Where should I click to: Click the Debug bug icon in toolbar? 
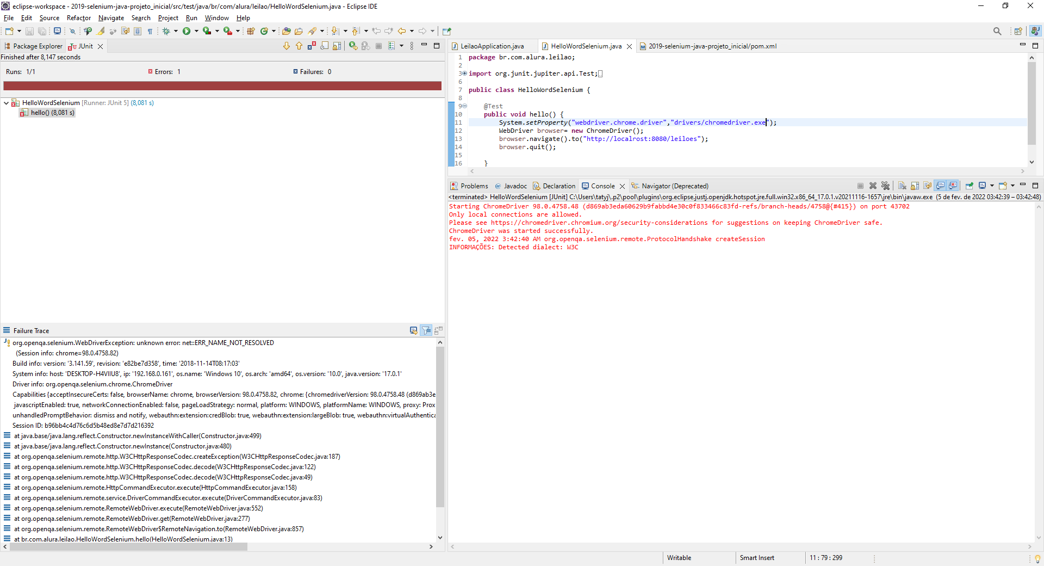coord(166,31)
